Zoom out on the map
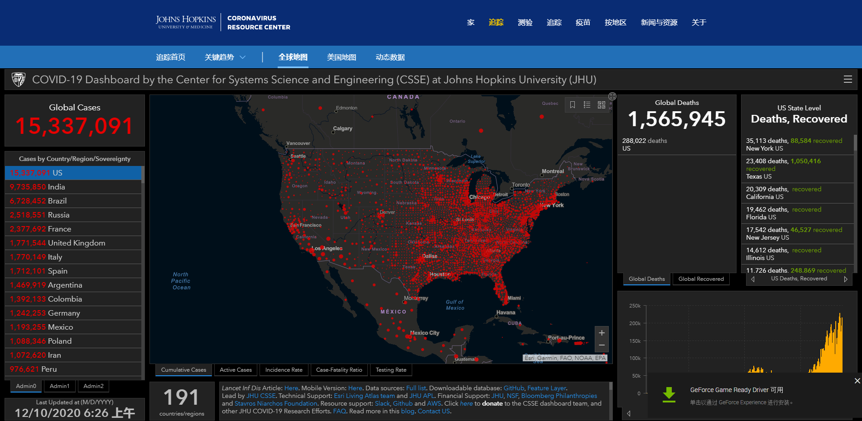Screen dimensions: 862x421 pos(602,345)
